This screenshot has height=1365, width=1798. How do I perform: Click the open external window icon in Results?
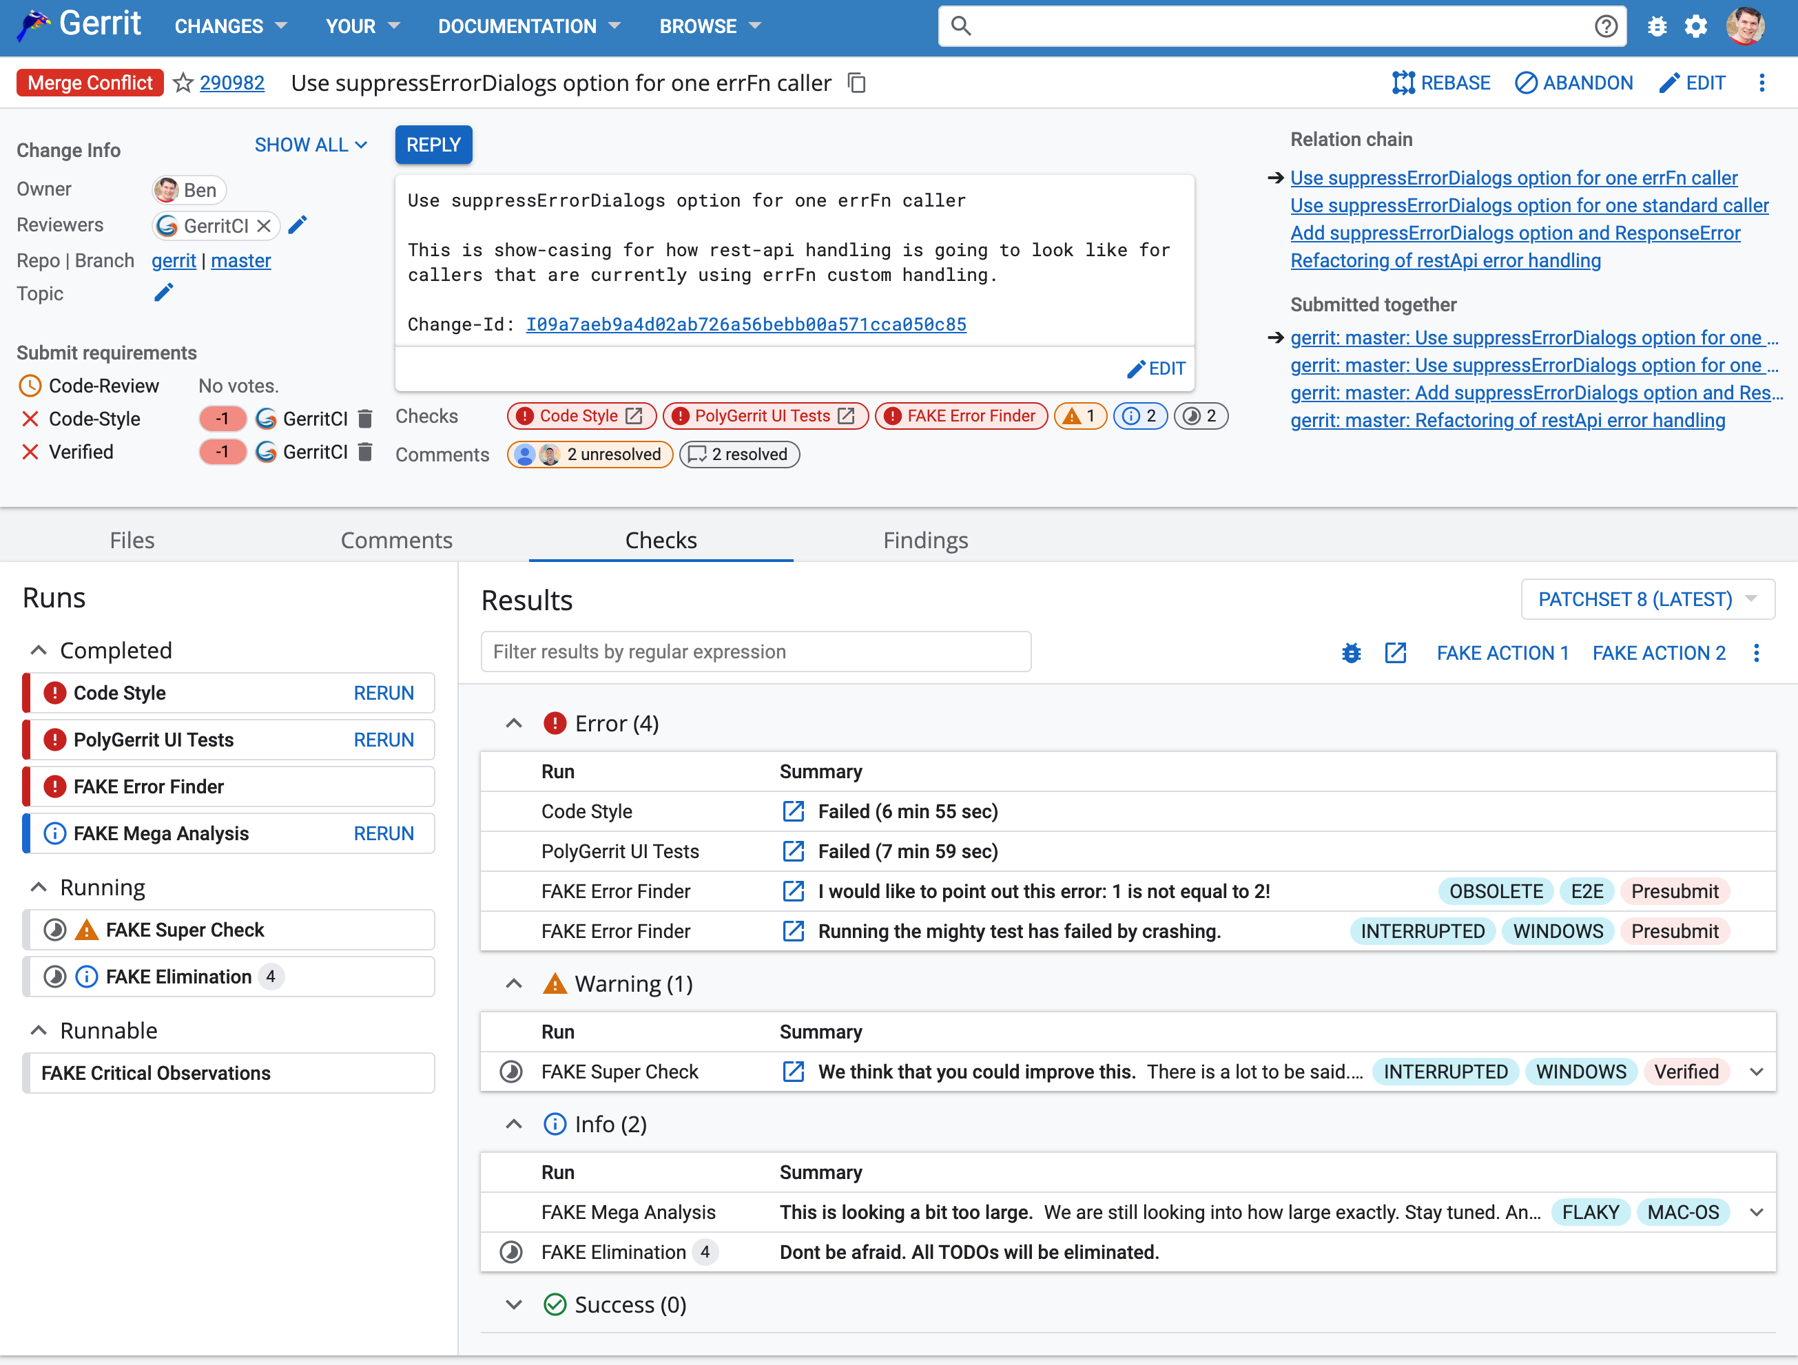(1392, 652)
